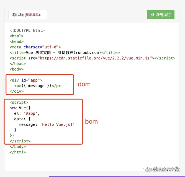185x177 pixels.
Task: Click the <title> line with runoob.com
Action: [x=65, y=53]
